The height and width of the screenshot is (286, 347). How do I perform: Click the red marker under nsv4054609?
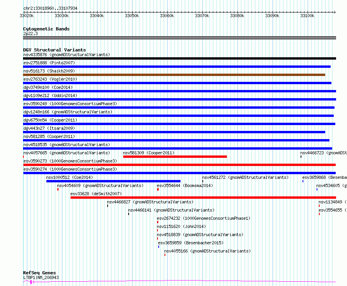click(58, 189)
